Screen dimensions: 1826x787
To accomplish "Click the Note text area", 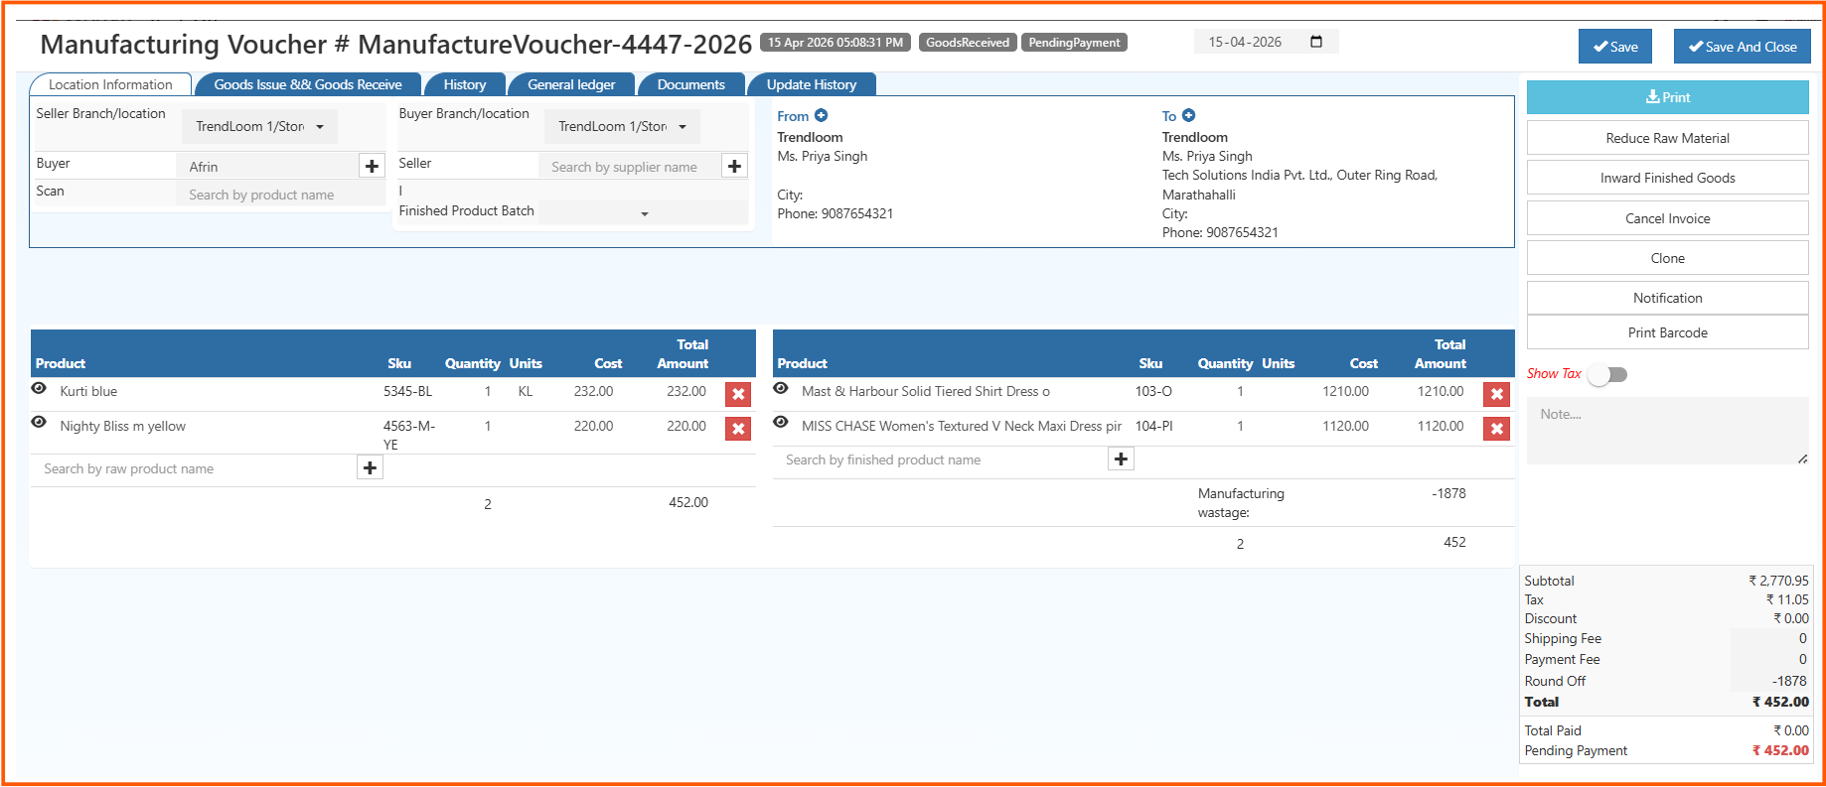I will [x=1668, y=431].
